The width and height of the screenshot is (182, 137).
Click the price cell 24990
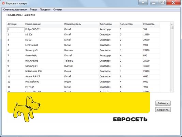[151, 40]
